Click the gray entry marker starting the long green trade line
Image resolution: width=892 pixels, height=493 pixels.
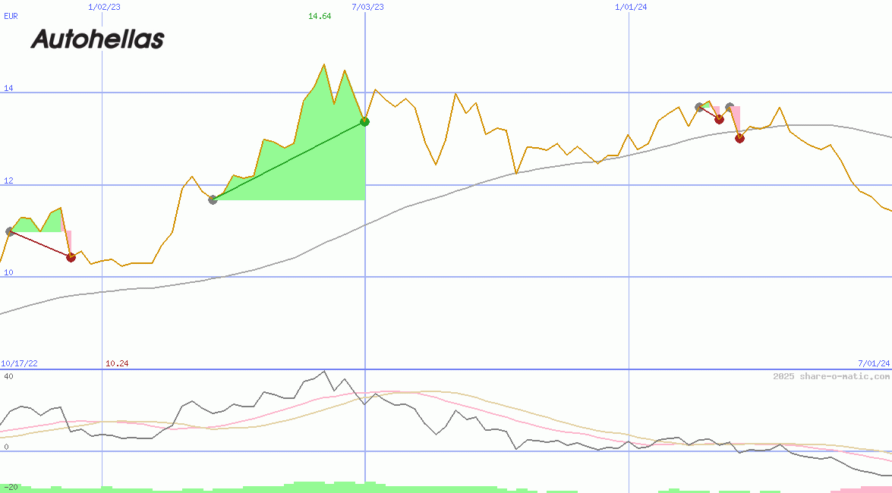point(213,199)
